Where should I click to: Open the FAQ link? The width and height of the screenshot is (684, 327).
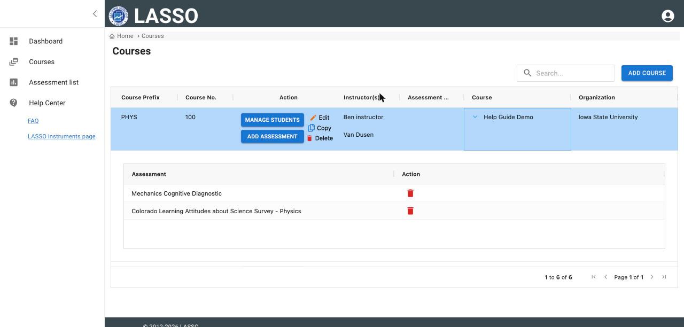tap(33, 121)
